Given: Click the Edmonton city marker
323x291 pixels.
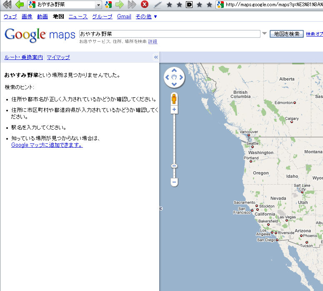Looking at the screenshot, I should (295, 103).
